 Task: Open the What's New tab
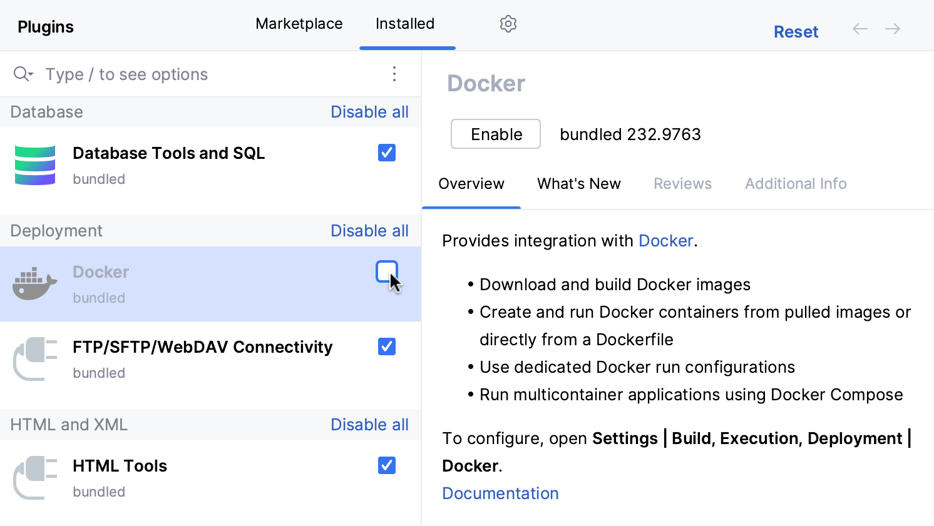coord(578,183)
